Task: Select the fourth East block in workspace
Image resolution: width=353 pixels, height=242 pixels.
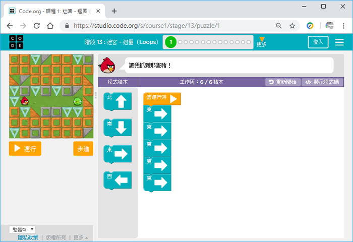Action: tap(157, 165)
